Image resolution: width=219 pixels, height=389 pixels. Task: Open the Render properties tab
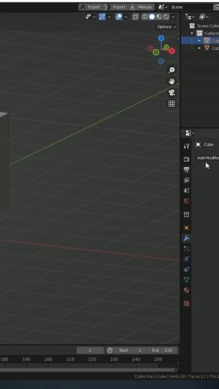click(187, 159)
